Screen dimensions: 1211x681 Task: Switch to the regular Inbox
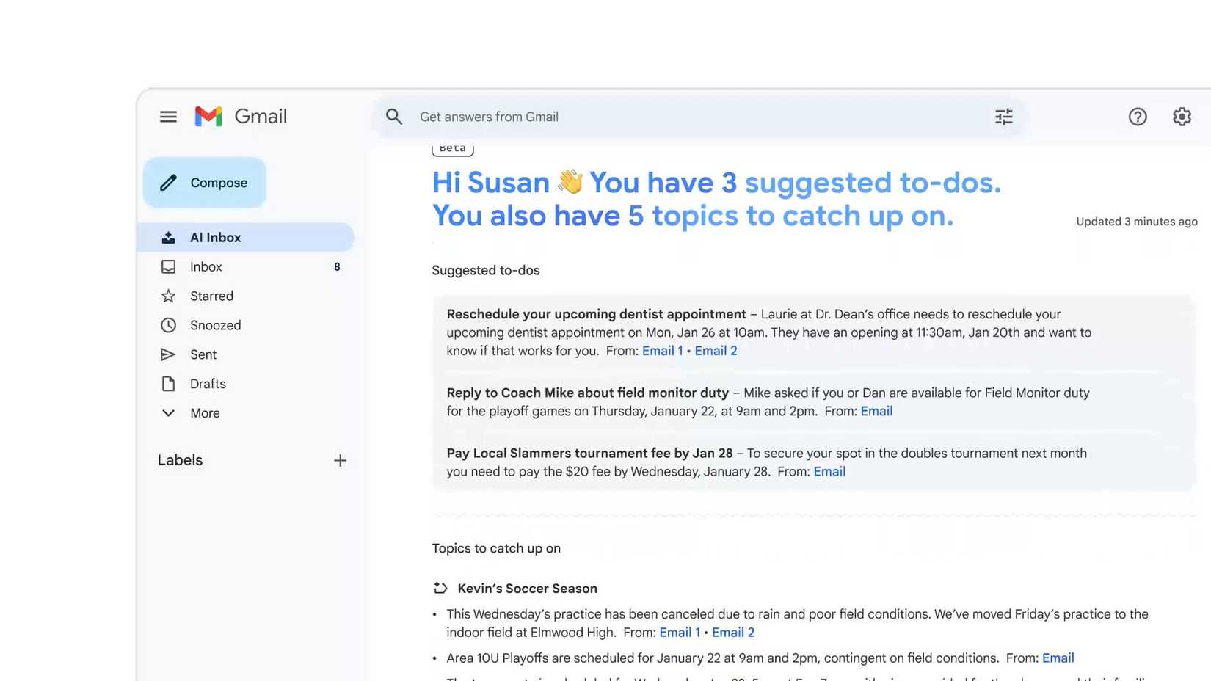(206, 266)
